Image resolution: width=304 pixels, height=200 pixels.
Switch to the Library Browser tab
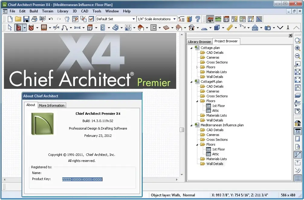(199, 42)
